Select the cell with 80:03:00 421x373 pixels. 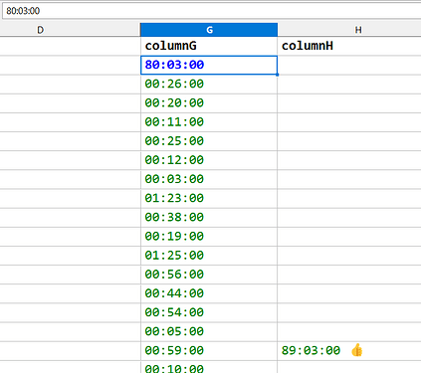pyautogui.click(x=209, y=65)
